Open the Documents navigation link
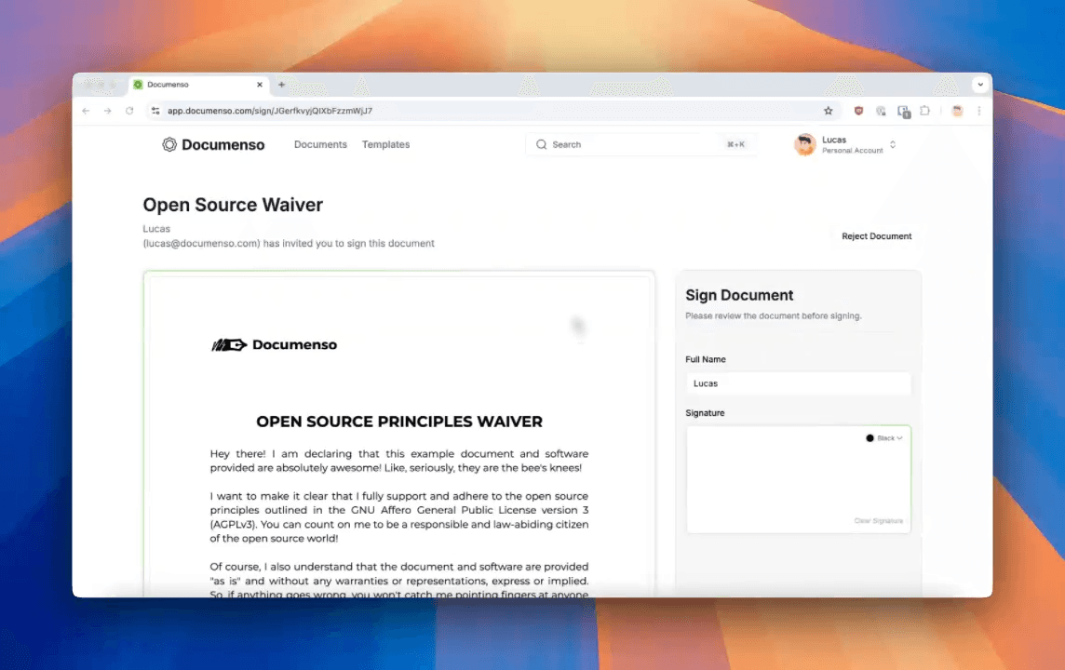Image resolution: width=1065 pixels, height=670 pixels. coord(320,144)
